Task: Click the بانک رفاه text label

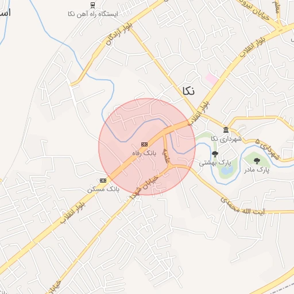Action: click(x=144, y=153)
